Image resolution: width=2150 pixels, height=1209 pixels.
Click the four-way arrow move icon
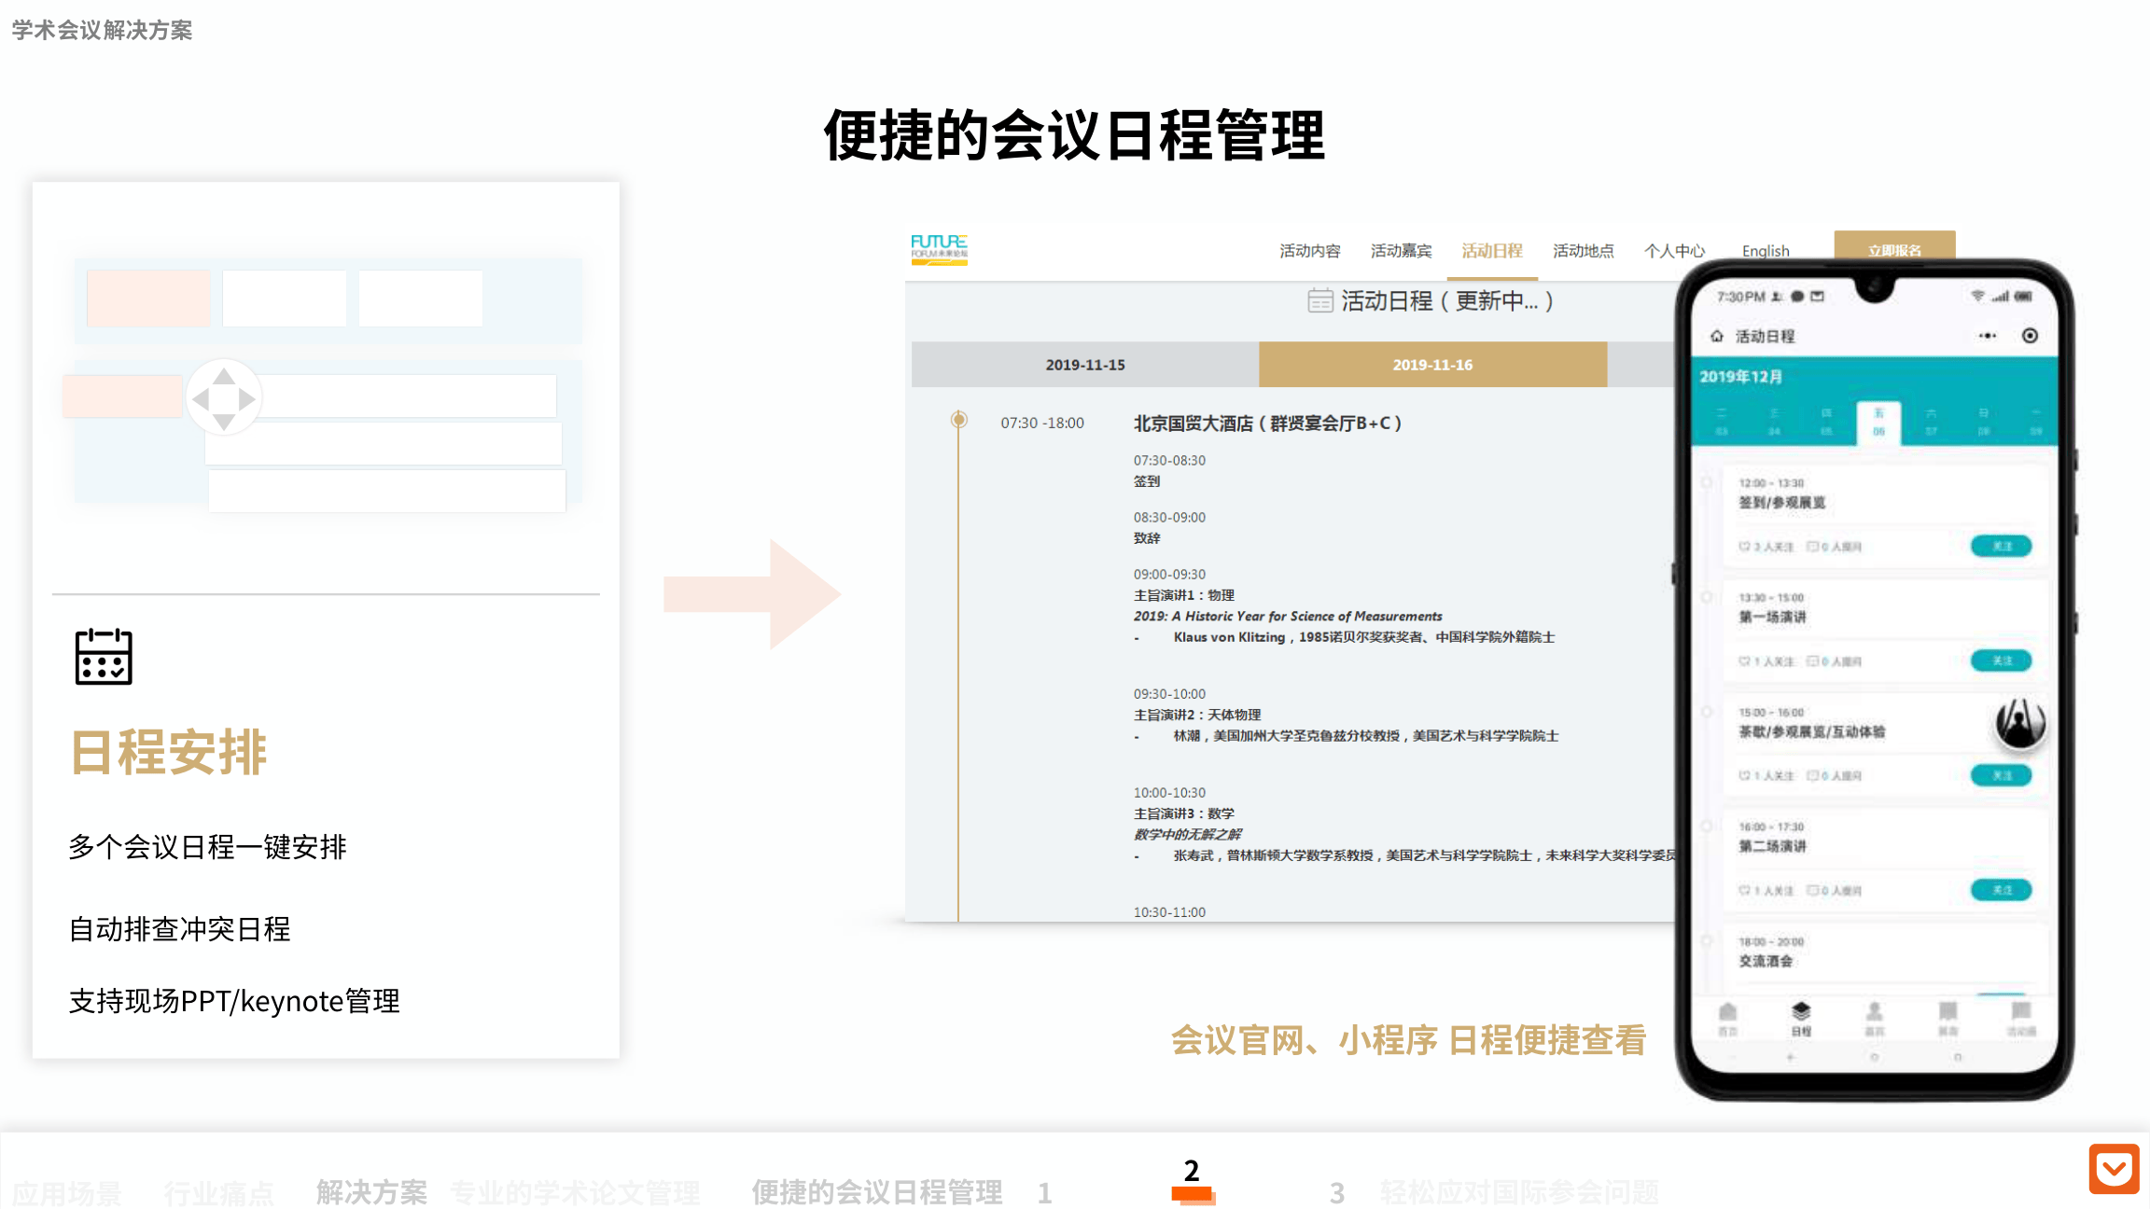tap(223, 398)
